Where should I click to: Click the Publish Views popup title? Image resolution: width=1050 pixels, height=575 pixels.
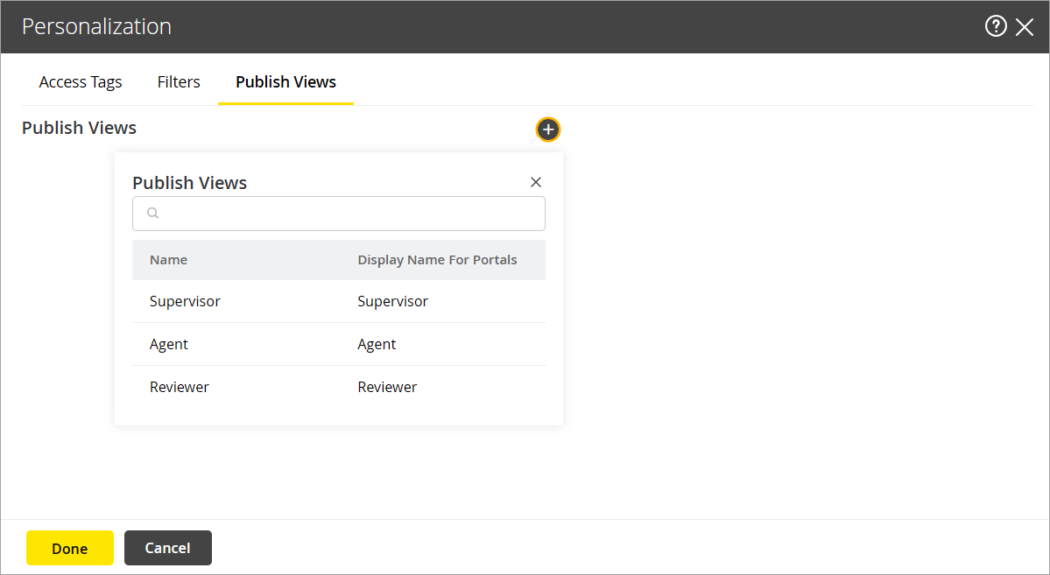point(189,182)
